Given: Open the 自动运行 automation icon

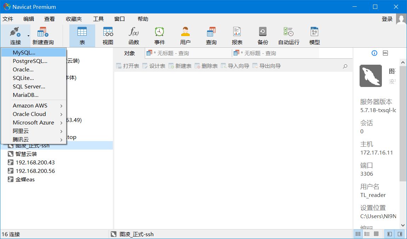Looking at the screenshot, I should pyautogui.click(x=288, y=36).
